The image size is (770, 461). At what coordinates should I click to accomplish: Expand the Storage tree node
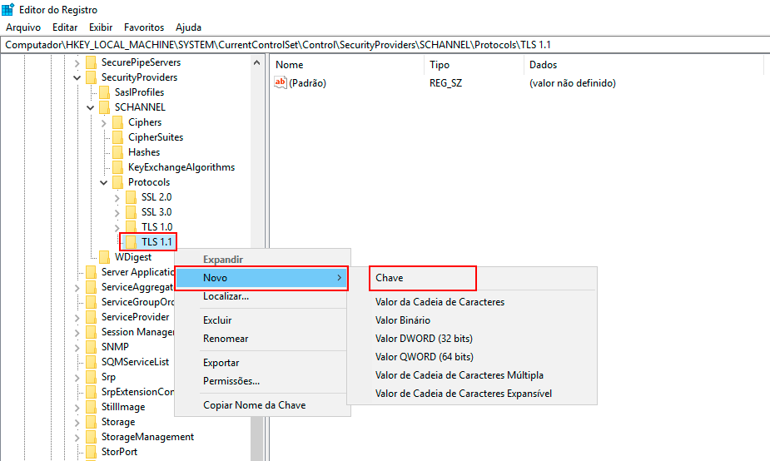pos(77,423)
